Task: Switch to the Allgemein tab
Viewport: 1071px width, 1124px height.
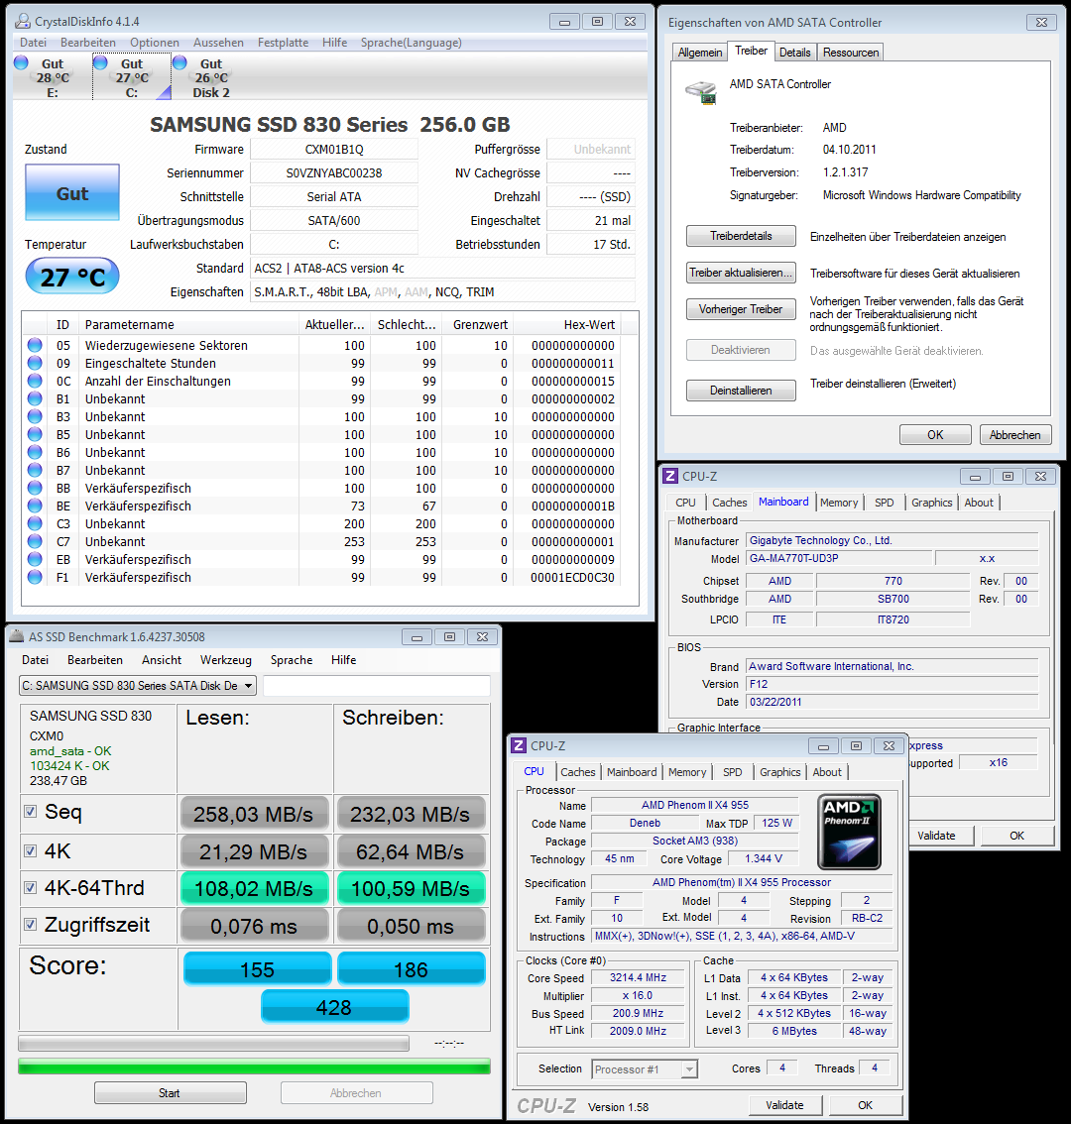Action: 700,53
